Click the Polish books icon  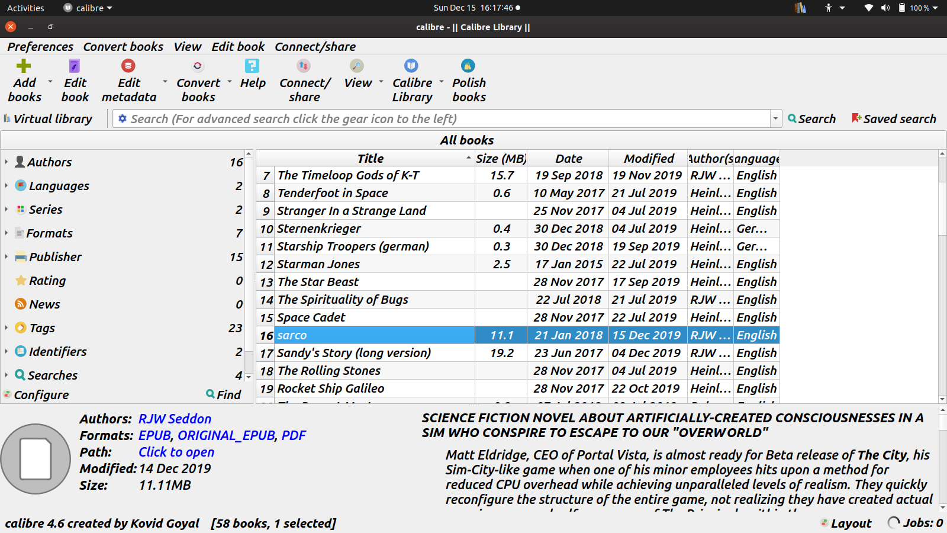pos(468,66)
